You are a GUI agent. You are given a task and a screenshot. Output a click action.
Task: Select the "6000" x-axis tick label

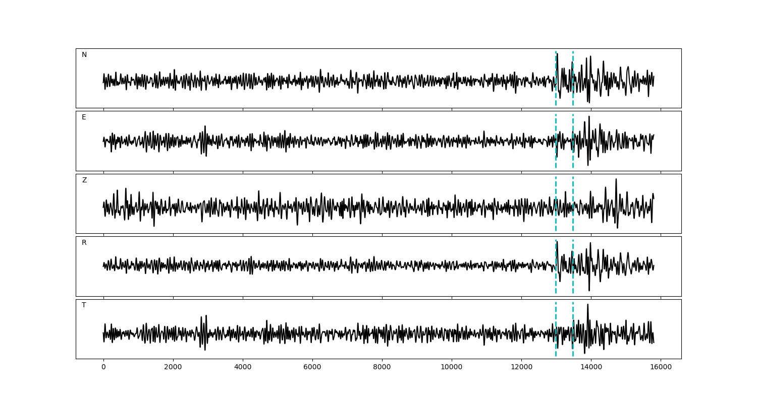point(312,368)
